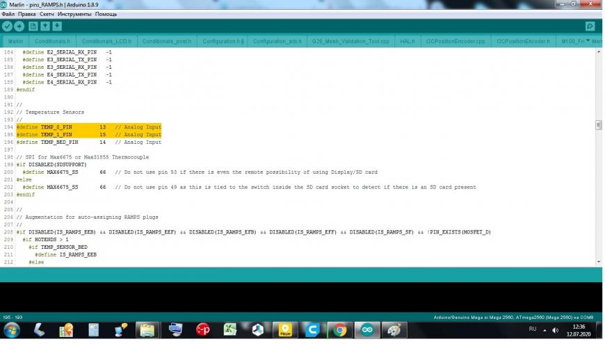The height and width of the screenshot is (344, 605).
Task: Click the Windows Start orb
Action: coord(12,331)
